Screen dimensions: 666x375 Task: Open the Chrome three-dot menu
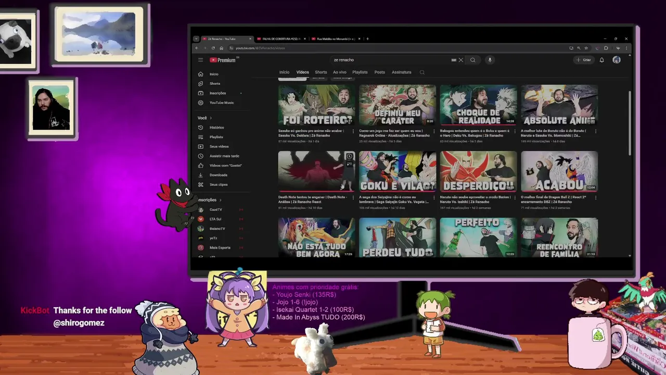[626, 48]
